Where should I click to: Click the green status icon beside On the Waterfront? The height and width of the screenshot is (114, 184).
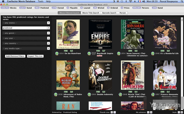pos(57,53)
